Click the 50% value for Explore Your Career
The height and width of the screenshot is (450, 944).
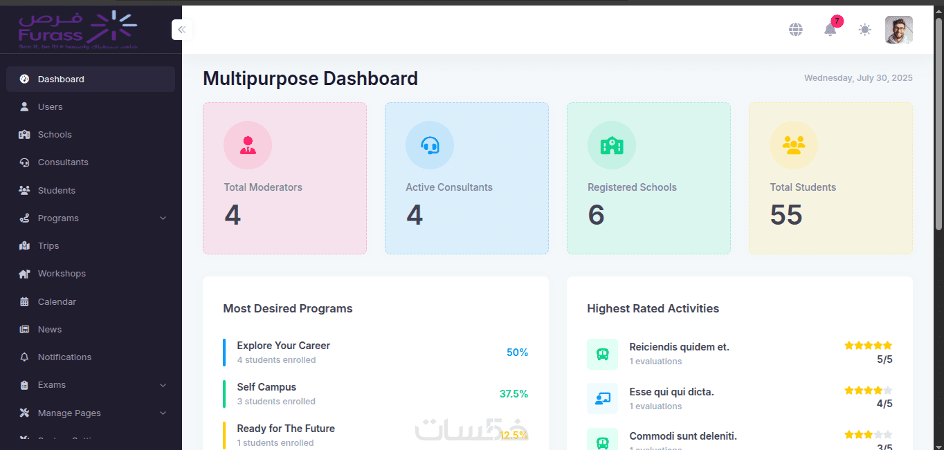click(x=518, y=353)
